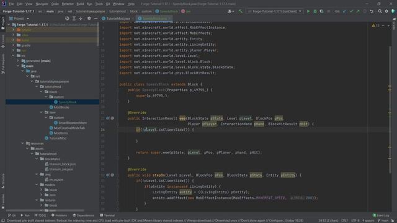Select SmartBlowtorchItem in project tree
This screenshot has height=223, width=397.
click(70, 123)
